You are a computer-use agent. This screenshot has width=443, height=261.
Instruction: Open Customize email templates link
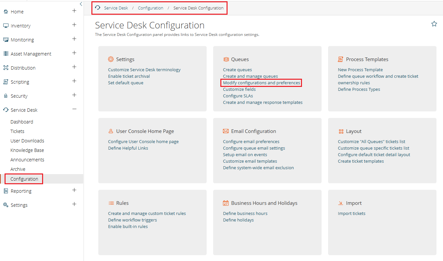250,161
